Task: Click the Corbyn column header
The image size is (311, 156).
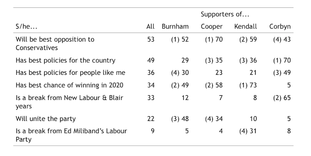Action: coord(280,27)
